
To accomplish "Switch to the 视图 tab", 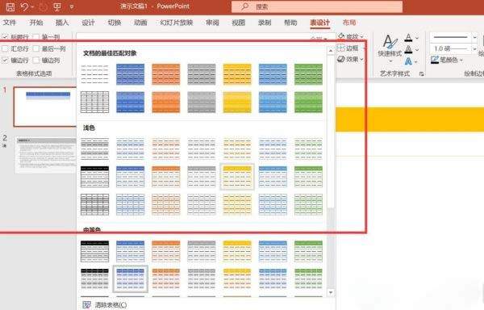I will (x=239, y=23).
